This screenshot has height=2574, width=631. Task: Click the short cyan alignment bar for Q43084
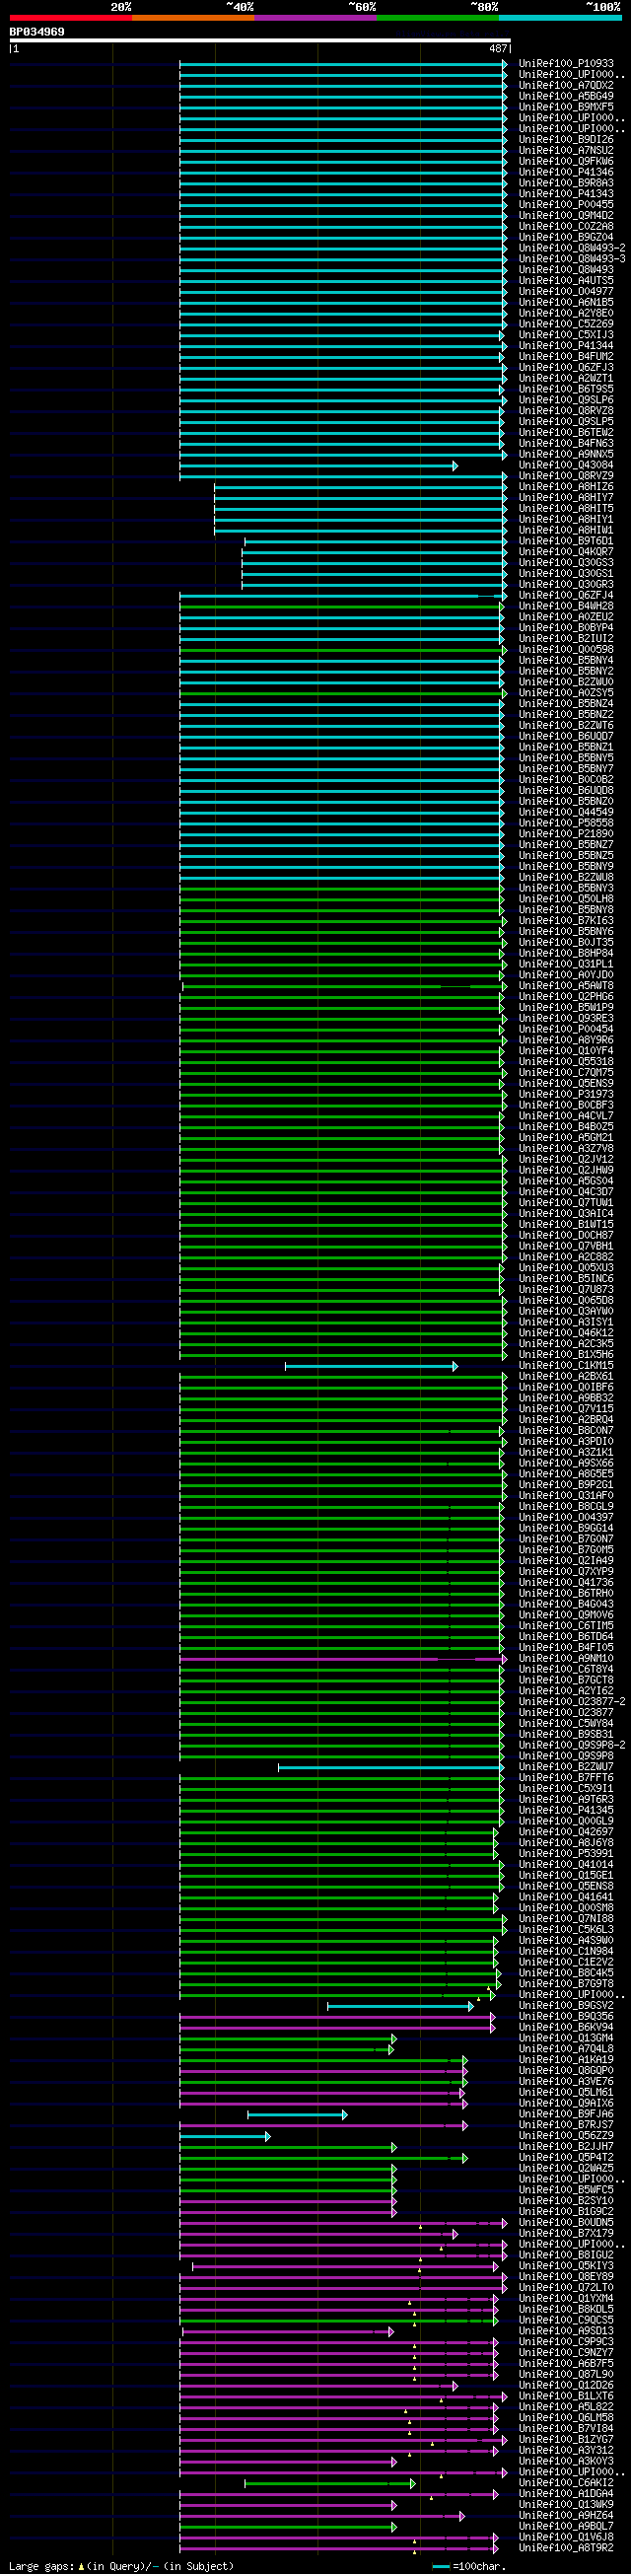pos(318,466)
